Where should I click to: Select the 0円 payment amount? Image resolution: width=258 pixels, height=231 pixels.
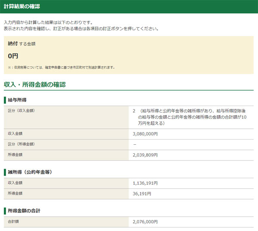[x=13, y=56]
